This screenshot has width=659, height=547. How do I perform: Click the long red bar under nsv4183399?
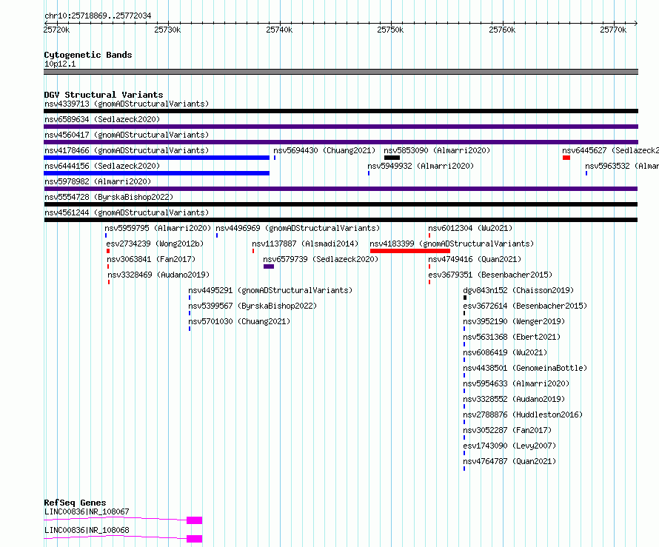409,251
